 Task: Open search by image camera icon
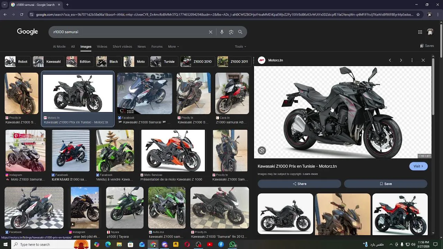click(231, 32)
